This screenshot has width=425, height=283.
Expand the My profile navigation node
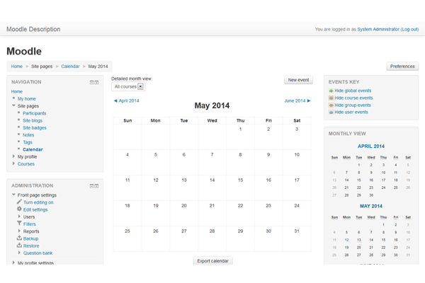point(14,156)
